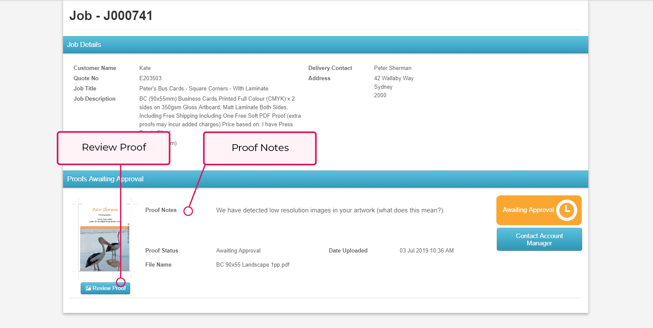
Task: Click the Review Proof button text
Action: pos(109,288)
